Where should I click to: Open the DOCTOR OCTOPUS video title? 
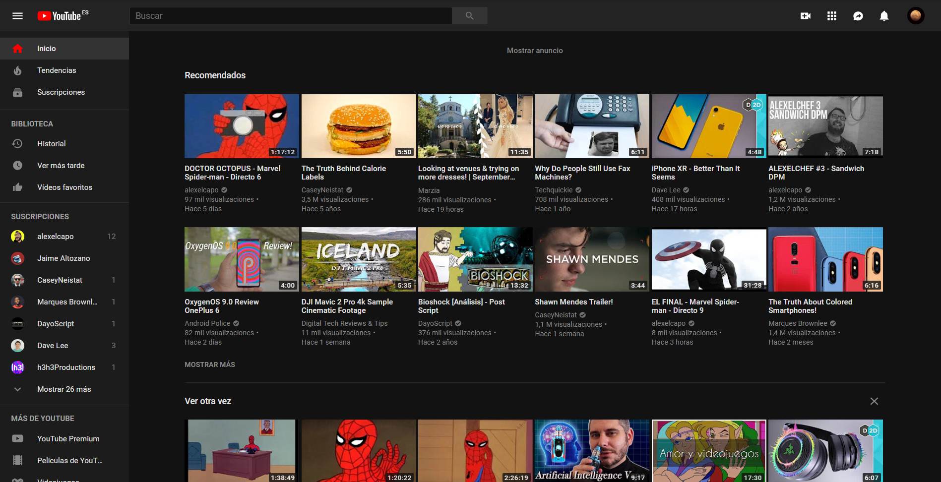(233, 173)
